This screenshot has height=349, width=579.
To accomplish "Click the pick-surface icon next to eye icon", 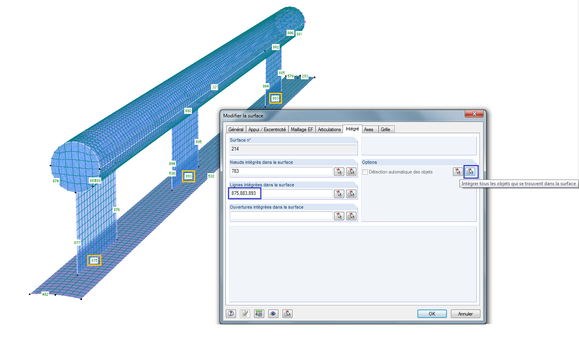I will [x=287, y=313].
